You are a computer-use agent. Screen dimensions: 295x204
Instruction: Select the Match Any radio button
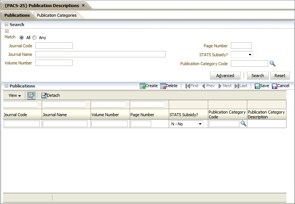tap(34, 38)
